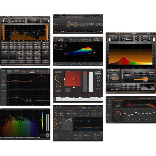Click orange dot in the red XY pad
The image size is (156, 156).
(x=74, y=79)
